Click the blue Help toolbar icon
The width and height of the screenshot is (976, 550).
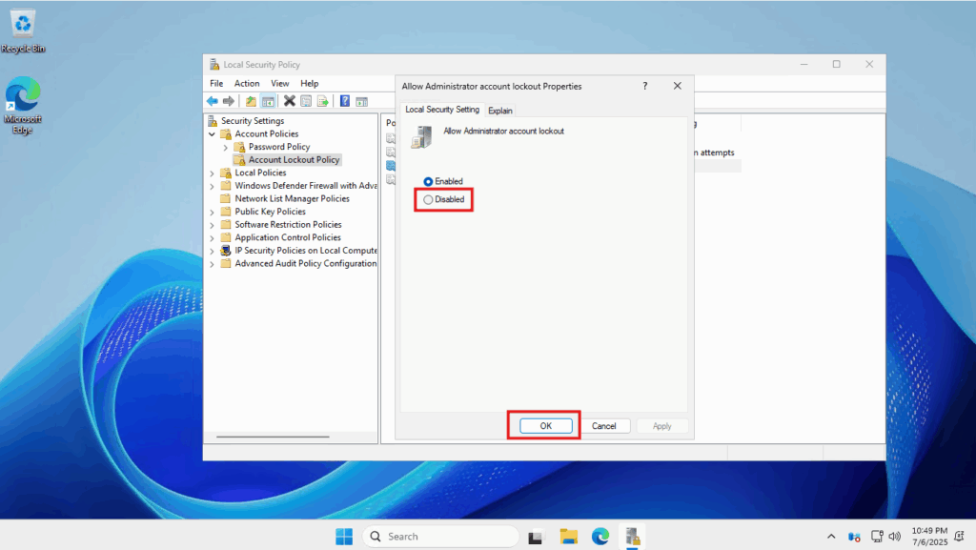tap(344, 101)
